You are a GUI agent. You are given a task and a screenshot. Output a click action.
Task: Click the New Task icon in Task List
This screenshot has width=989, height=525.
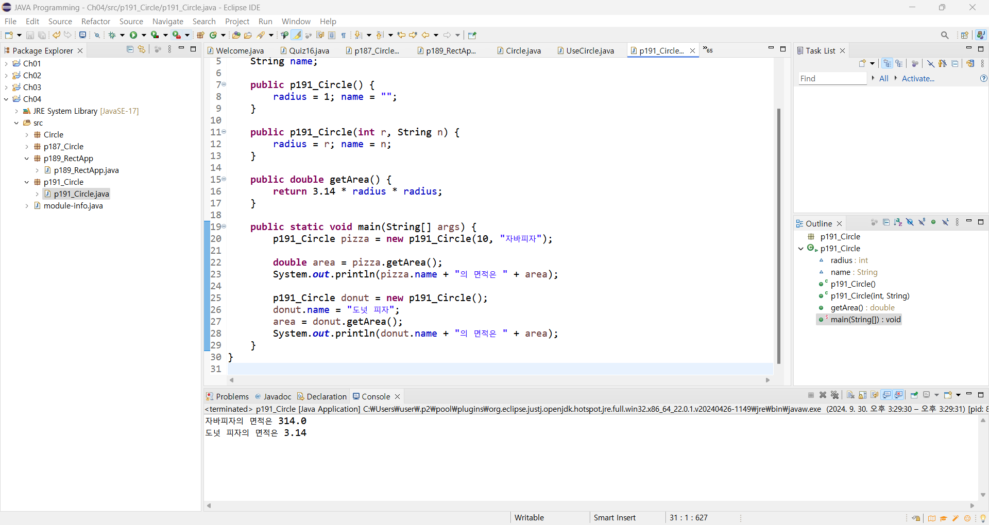863,63
